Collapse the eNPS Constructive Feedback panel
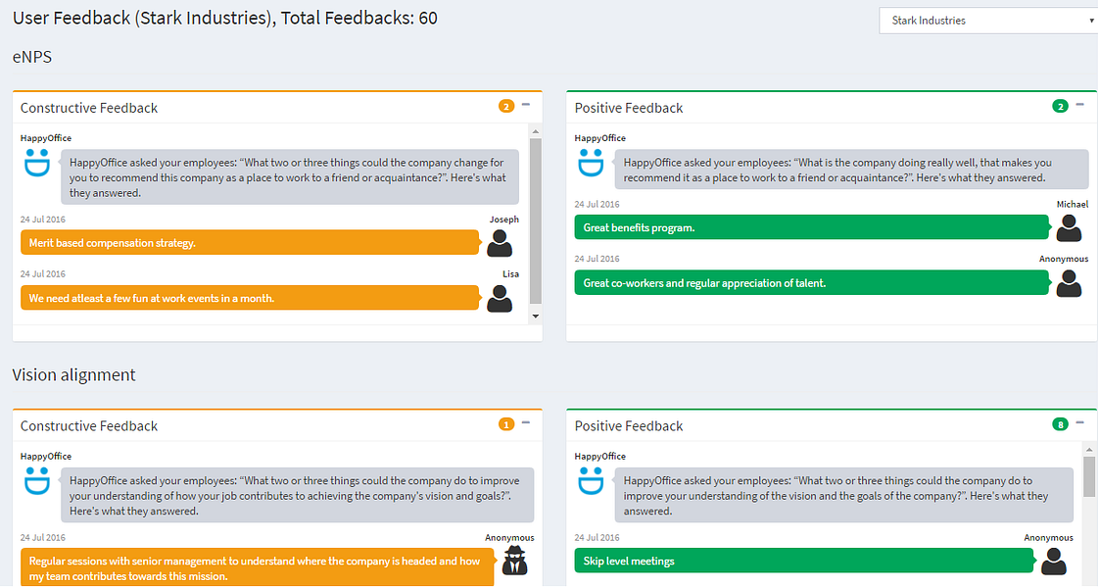Image resolution: width=1099 pixels, height=588 pixels. tap(526, 105)
